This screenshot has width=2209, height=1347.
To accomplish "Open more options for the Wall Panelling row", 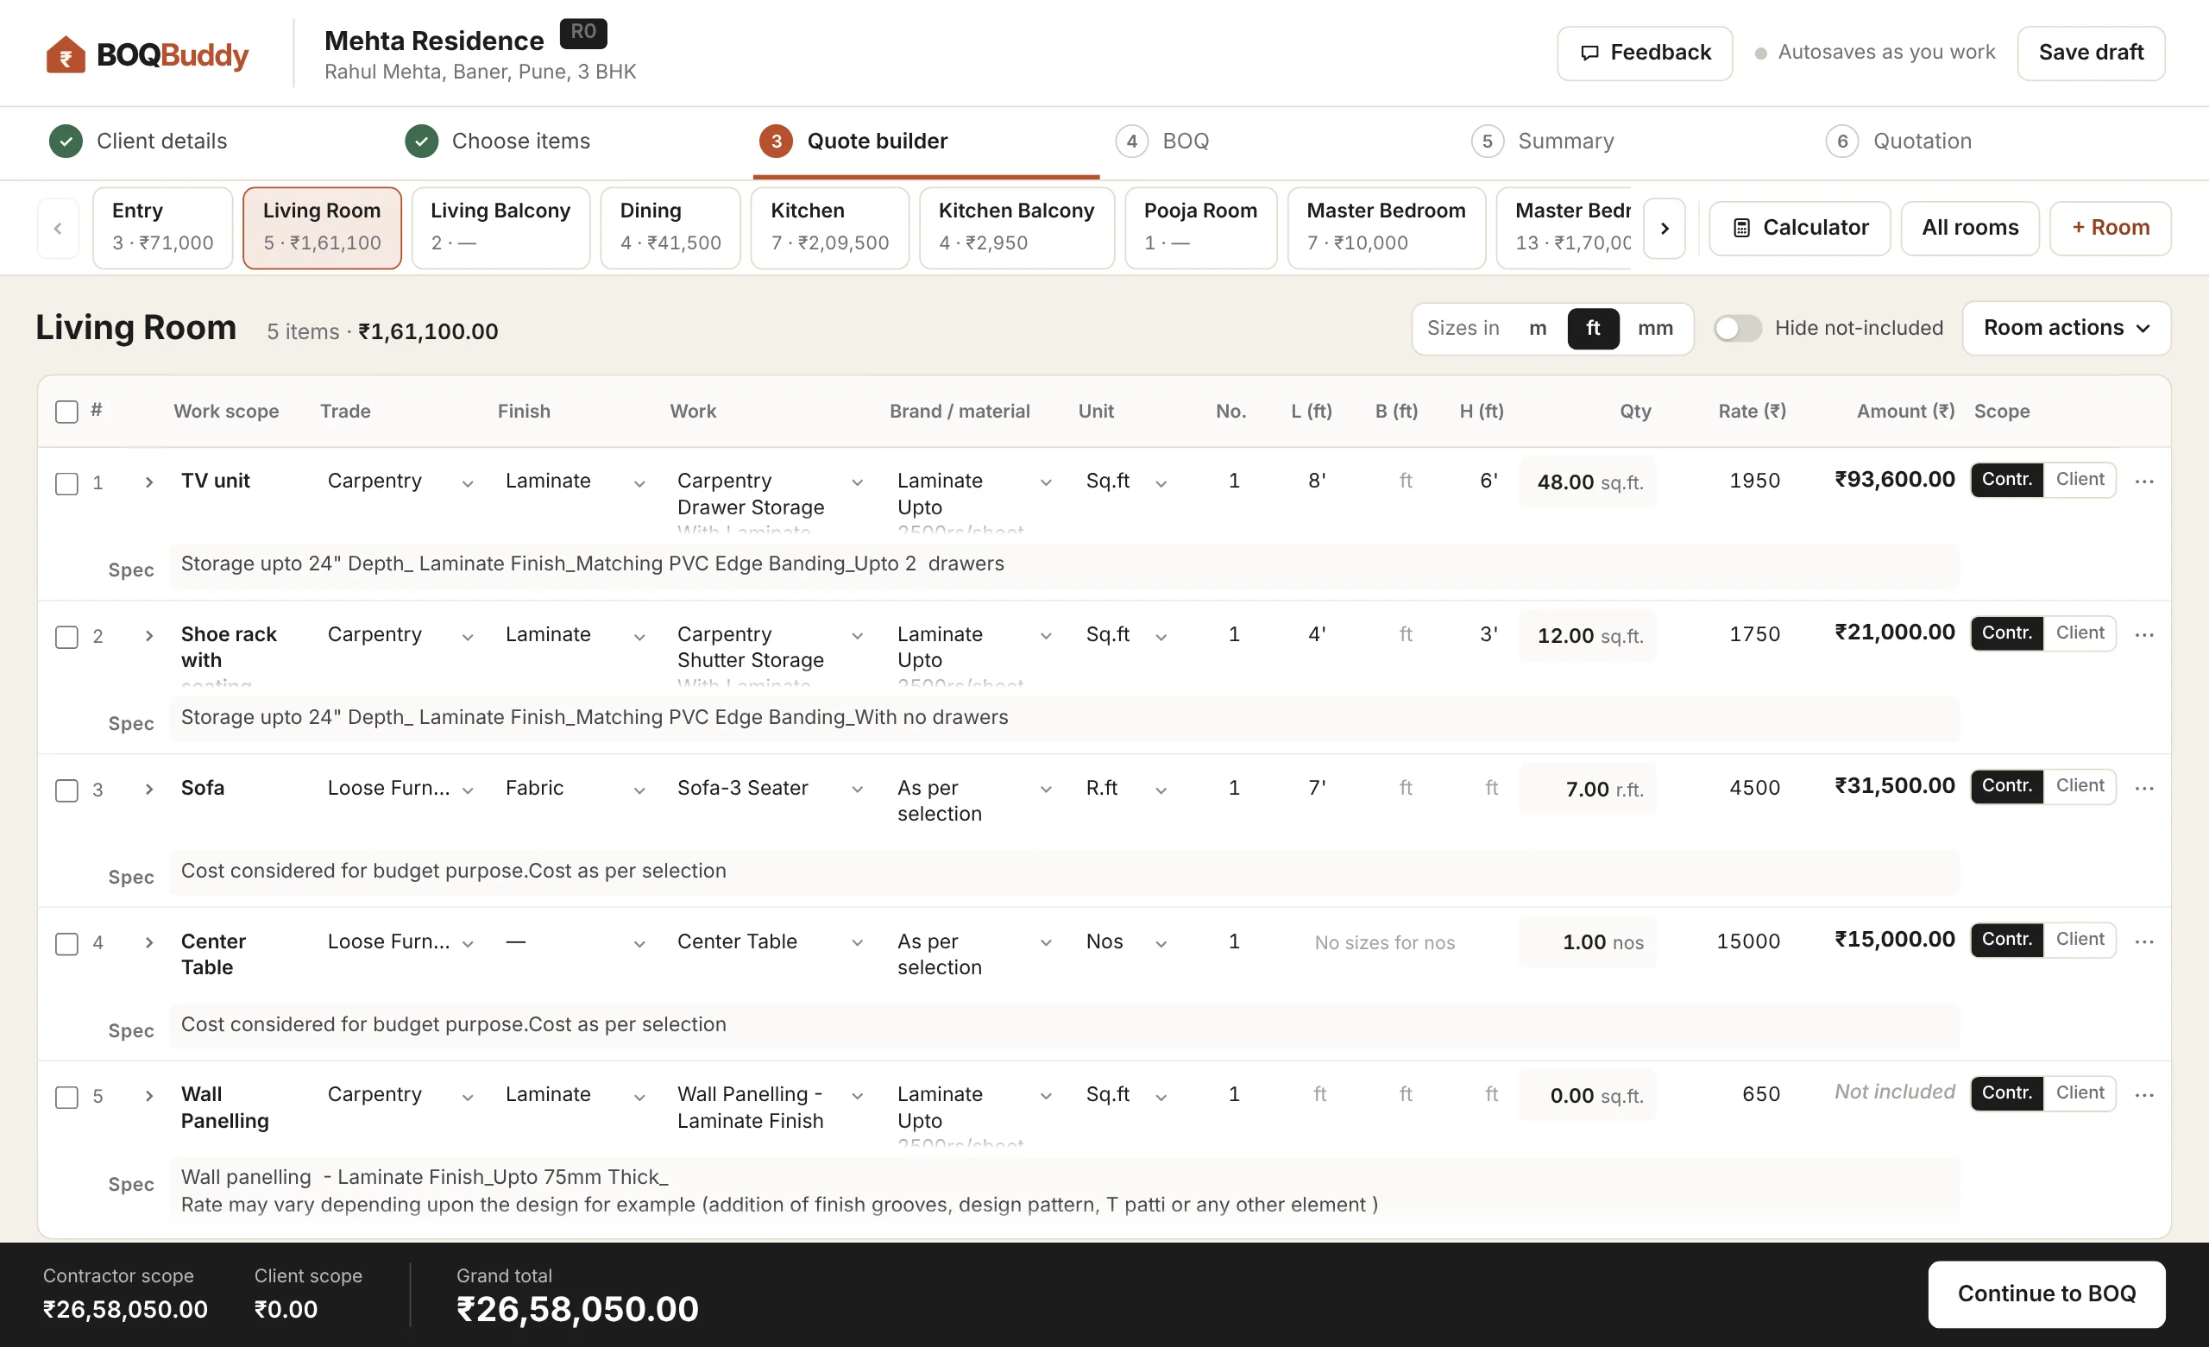I will 2144,1095.
